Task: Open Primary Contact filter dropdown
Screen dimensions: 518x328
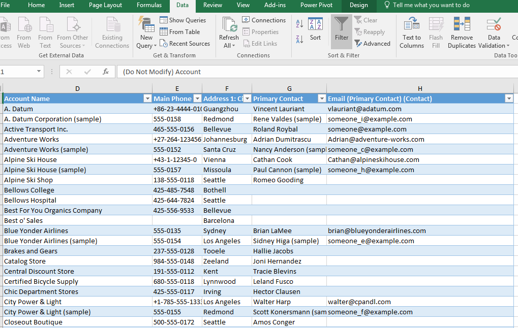Action: point(322,99)
